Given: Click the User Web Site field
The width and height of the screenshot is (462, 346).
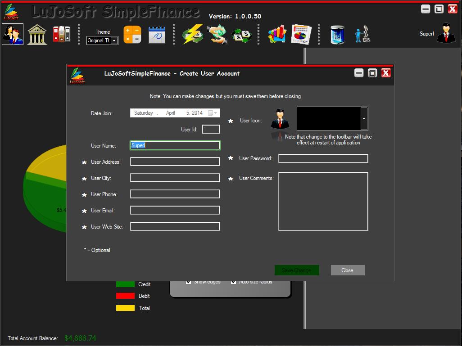Looking at the screenshot, I should (175, 226).
